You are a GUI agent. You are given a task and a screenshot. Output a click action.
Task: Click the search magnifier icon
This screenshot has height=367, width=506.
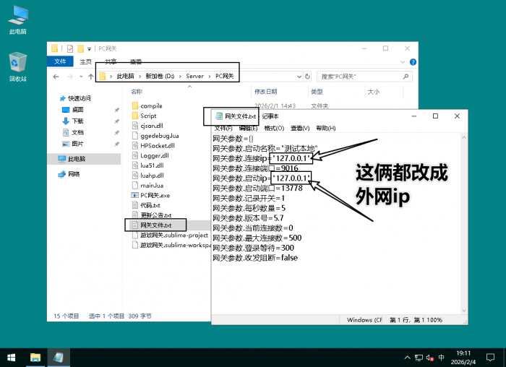406,77
